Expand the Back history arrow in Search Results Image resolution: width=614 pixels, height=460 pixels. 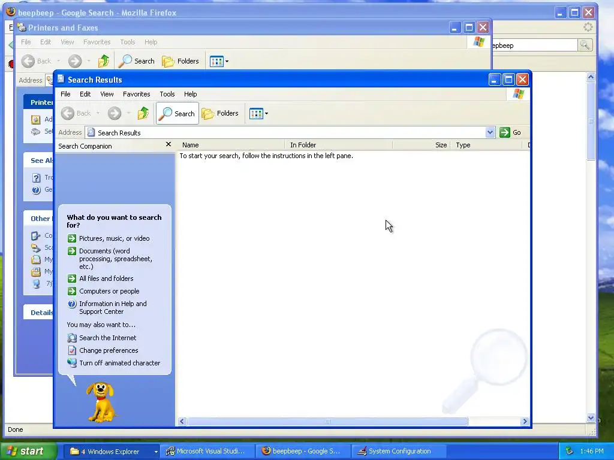(98, 113)
